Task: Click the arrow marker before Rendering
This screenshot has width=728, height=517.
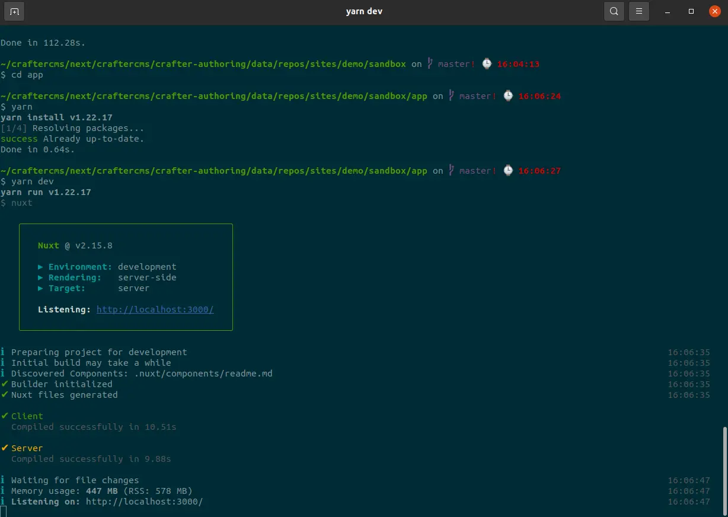Action: [x=41, y=277]
